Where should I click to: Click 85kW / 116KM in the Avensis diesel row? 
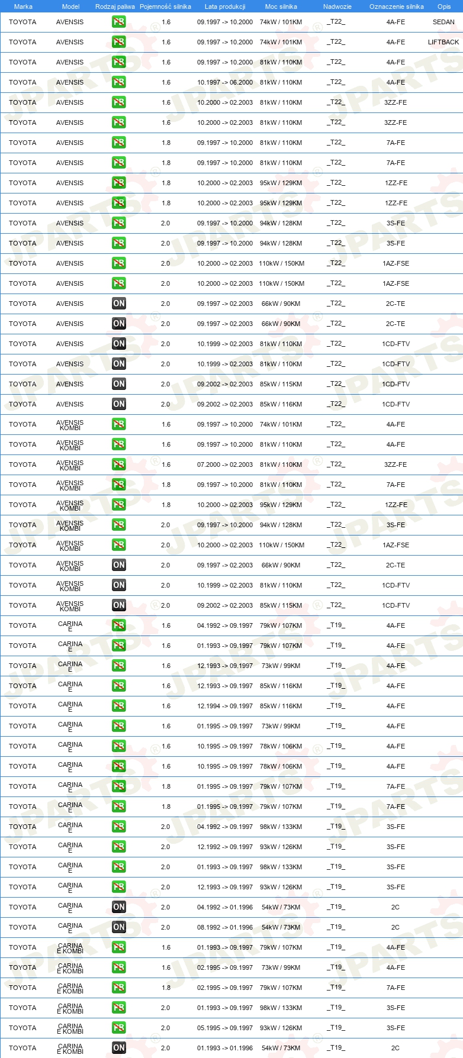coord(281,404)
